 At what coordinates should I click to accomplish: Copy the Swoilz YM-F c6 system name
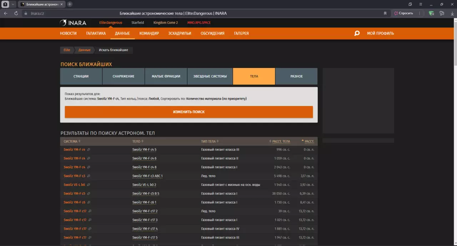[x=89, y=202]
